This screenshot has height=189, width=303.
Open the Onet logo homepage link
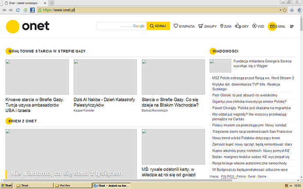coord(28,26)
